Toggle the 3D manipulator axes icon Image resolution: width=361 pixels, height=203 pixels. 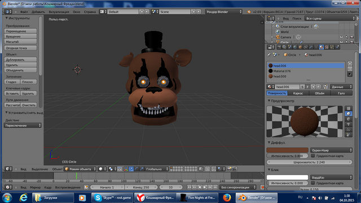[126, 169]
